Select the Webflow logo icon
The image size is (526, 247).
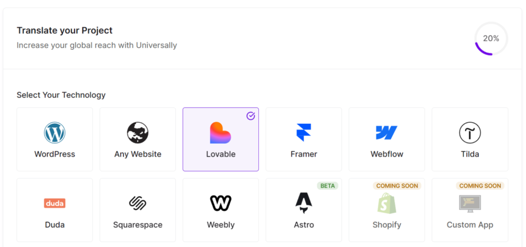coord(386,132)
